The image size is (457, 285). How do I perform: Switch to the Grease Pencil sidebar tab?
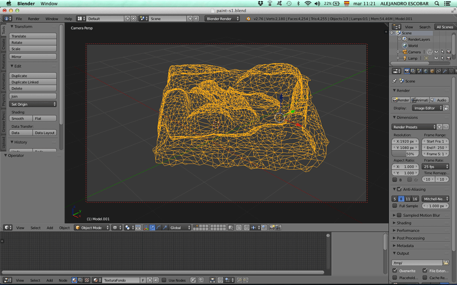tap(4, 123)
